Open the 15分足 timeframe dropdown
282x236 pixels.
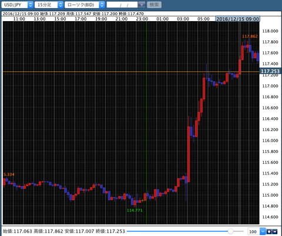(49, 5)
